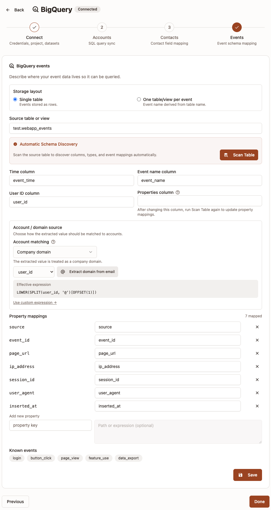
Task: Click the property key input field
Action: click(50, 425)
